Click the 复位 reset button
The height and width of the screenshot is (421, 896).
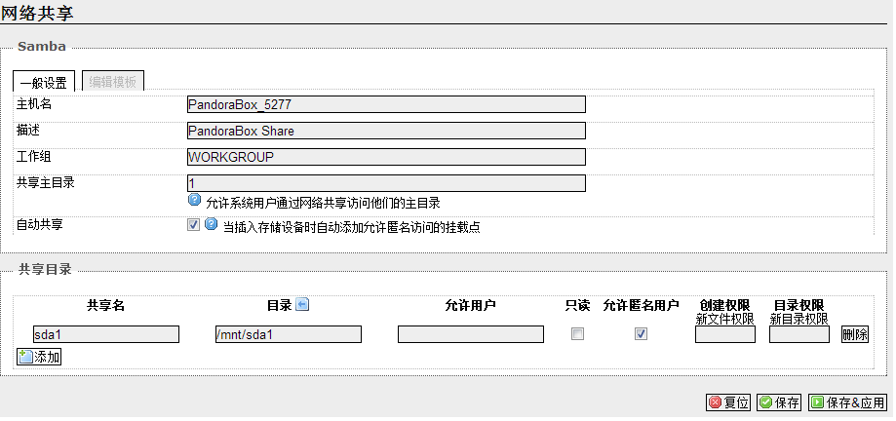(729, 402)
